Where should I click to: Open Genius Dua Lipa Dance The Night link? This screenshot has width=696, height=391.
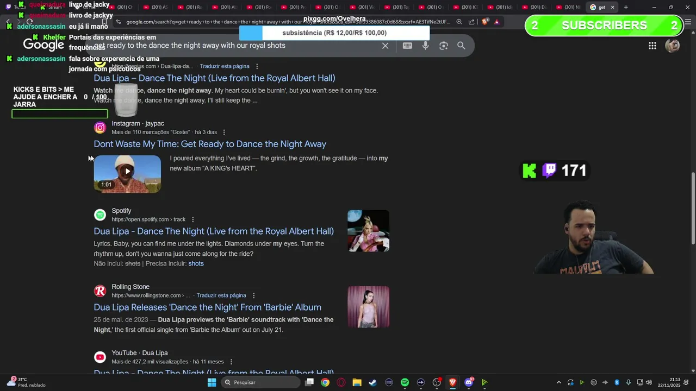point(214,78)
